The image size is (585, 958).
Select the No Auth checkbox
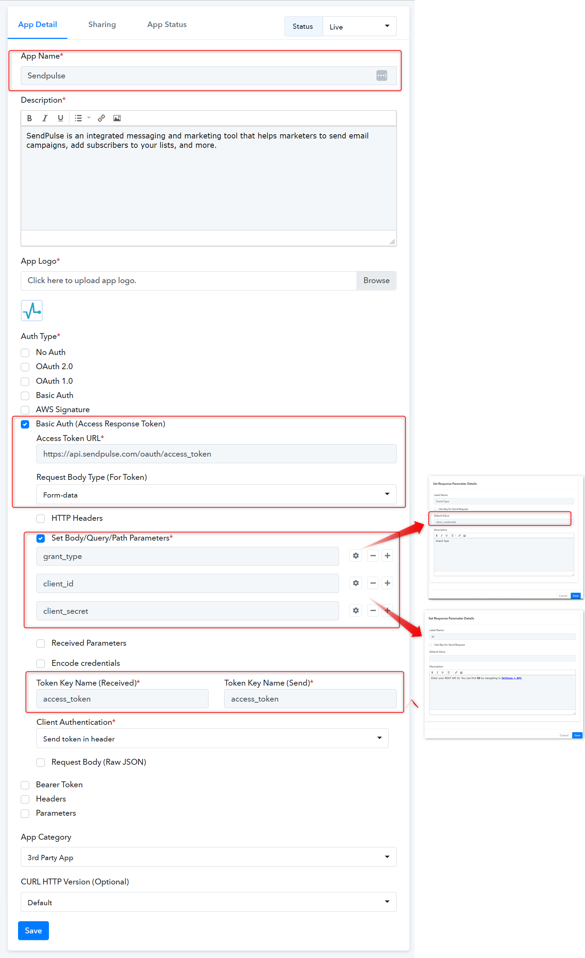coord(25,353)
